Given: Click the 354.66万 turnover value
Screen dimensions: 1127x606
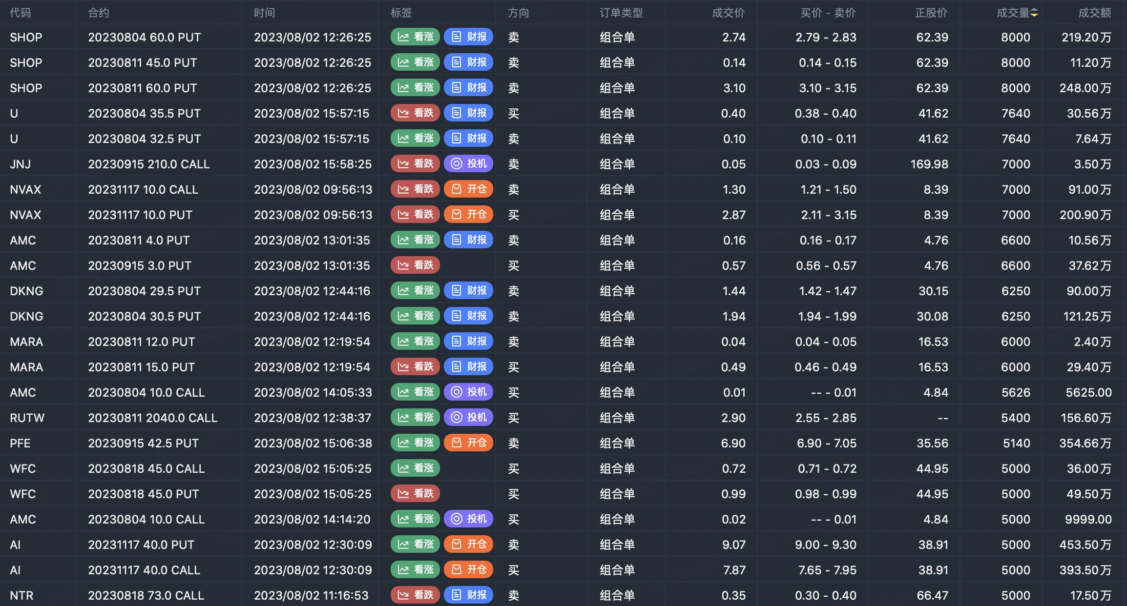Looking at the screenshot, I should (1085, 443).
